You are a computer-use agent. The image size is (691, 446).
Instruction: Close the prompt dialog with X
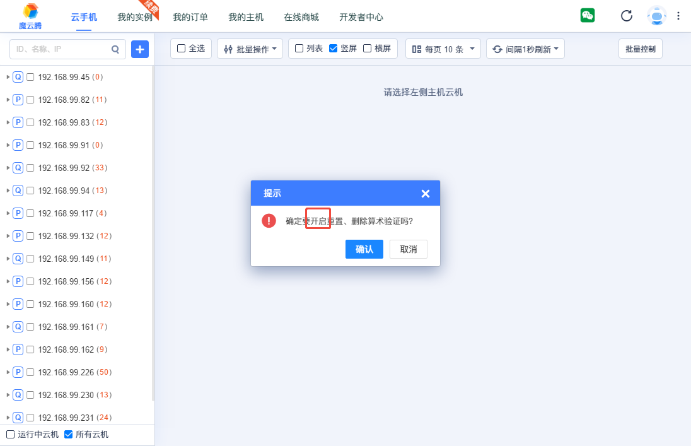point(425,194)
